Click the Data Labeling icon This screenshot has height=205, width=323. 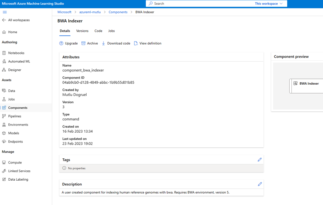click(x=4, y=179)
